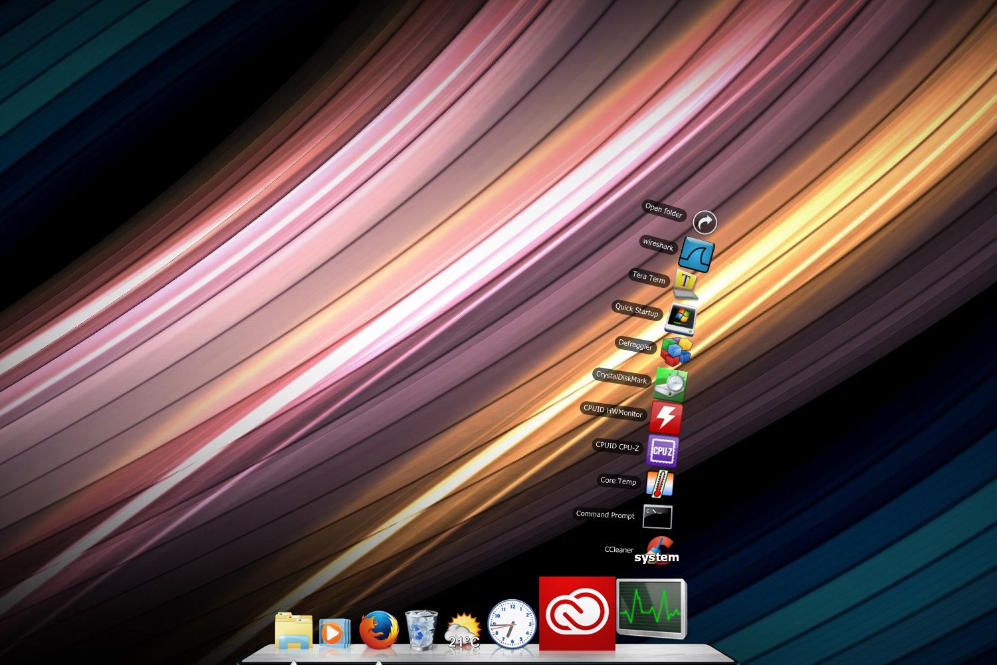Launch the CPUID HWMonitor lightning icon
Viewport: 997px width, 665px height.
point(666,418)
